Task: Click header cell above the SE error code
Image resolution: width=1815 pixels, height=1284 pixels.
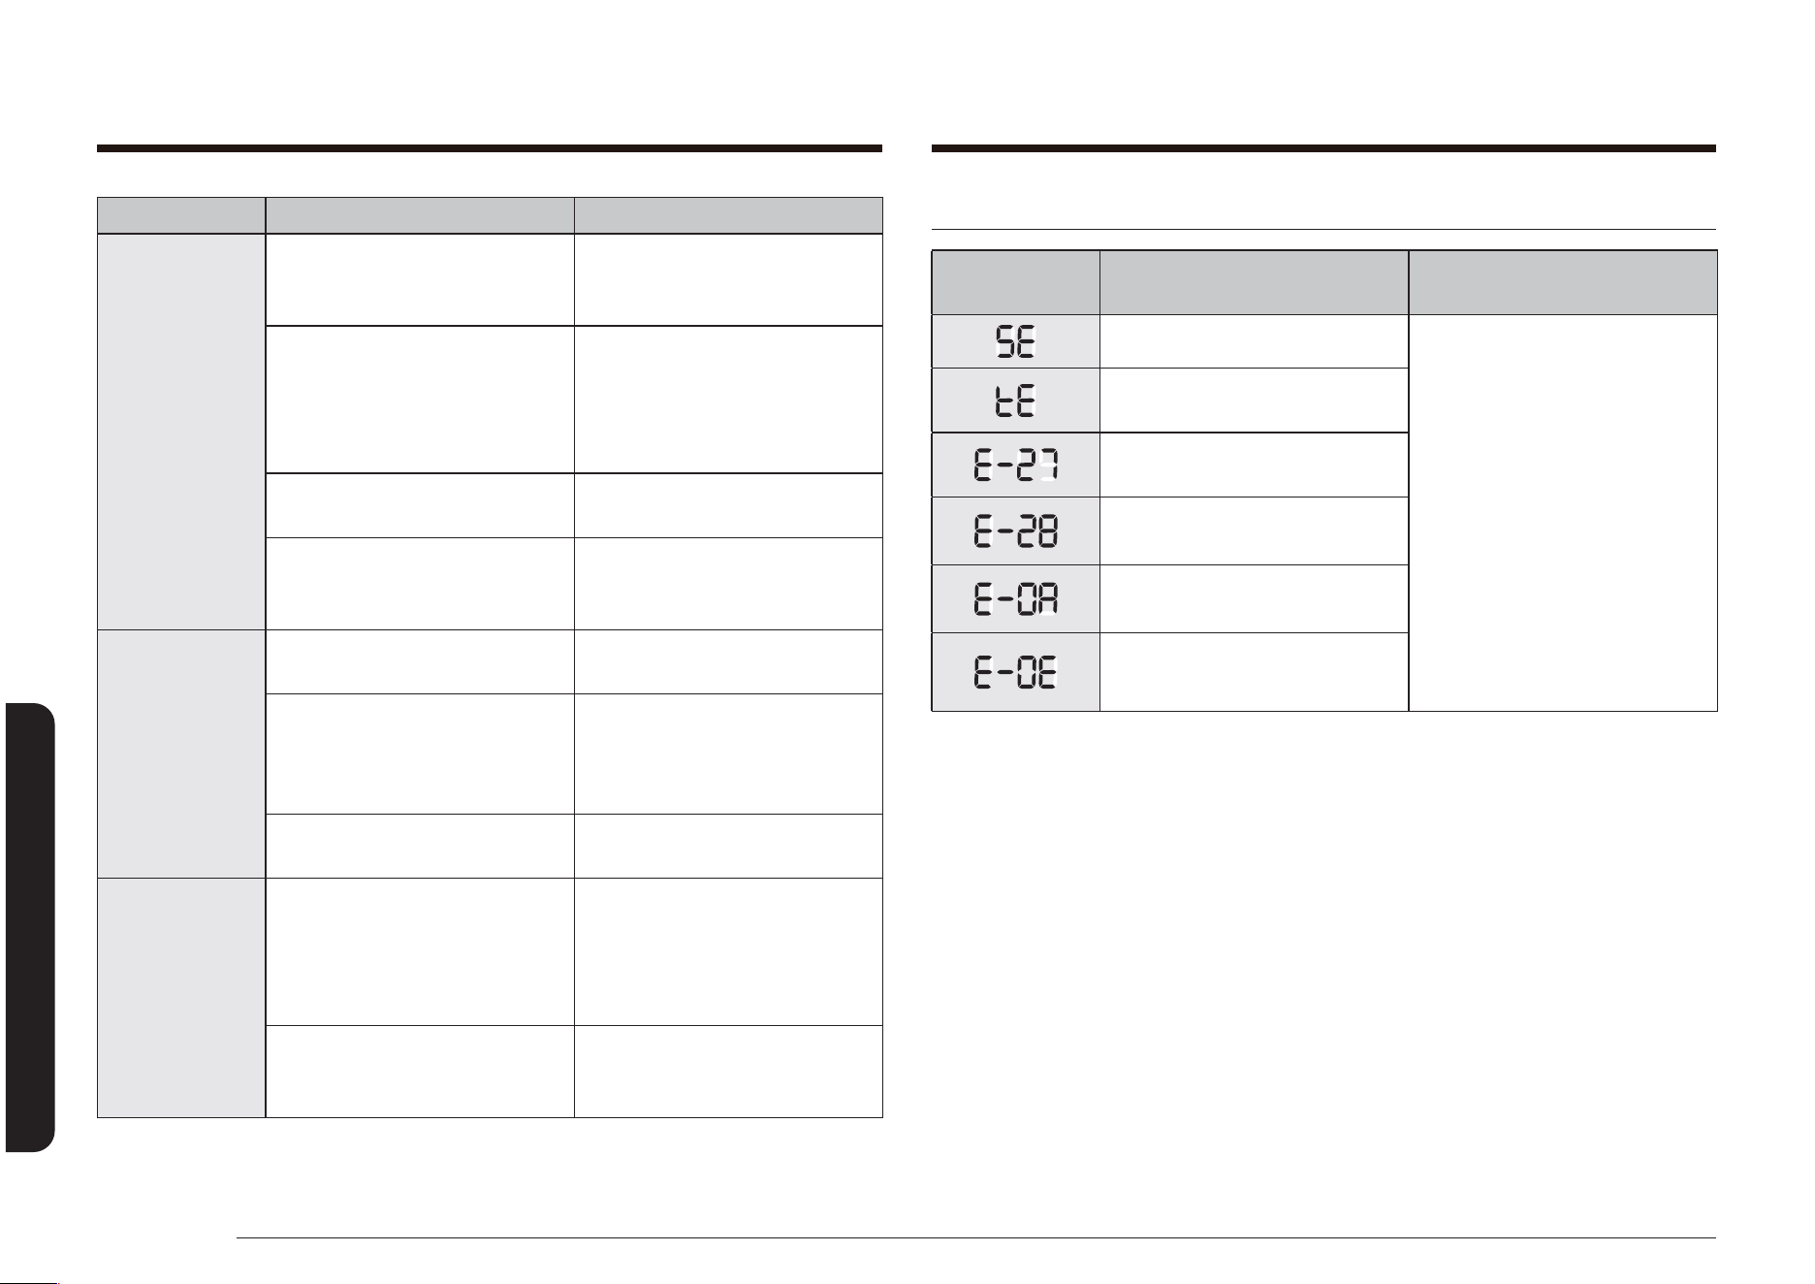Action: (x=1015, y=282)
